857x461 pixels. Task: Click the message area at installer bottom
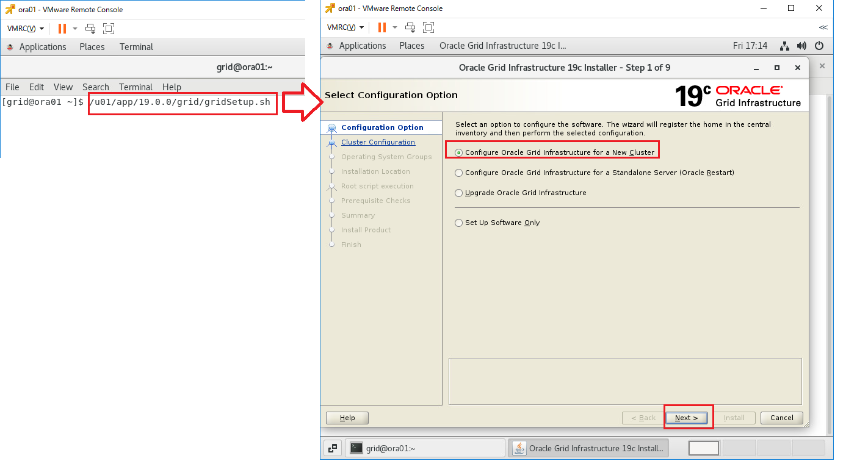[625, 381]
